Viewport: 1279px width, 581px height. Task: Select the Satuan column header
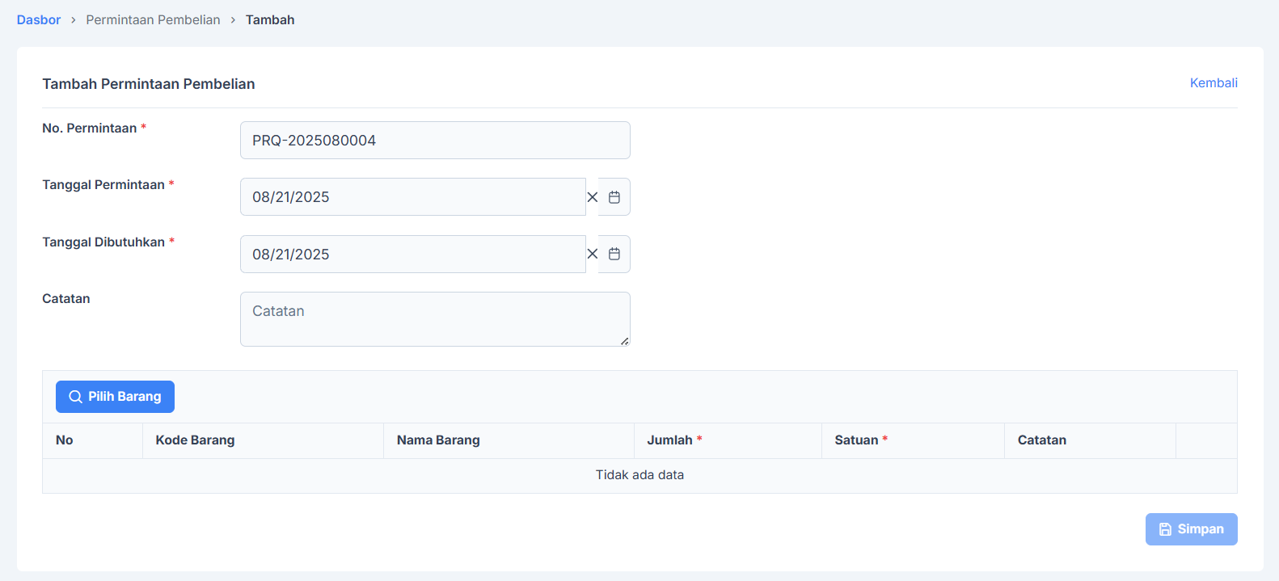856,440
